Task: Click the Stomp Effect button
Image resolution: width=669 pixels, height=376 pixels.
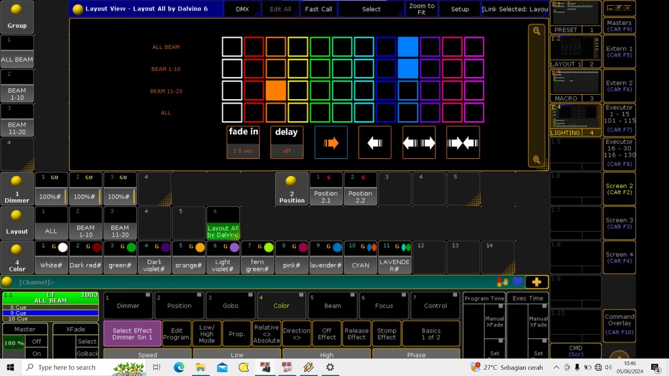Action: 387,334
